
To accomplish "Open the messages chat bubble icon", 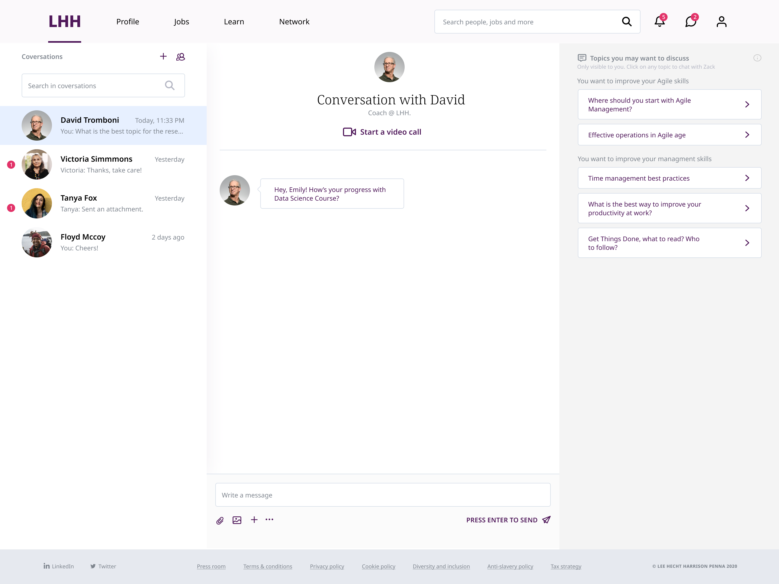I will [x=691, y=22].
